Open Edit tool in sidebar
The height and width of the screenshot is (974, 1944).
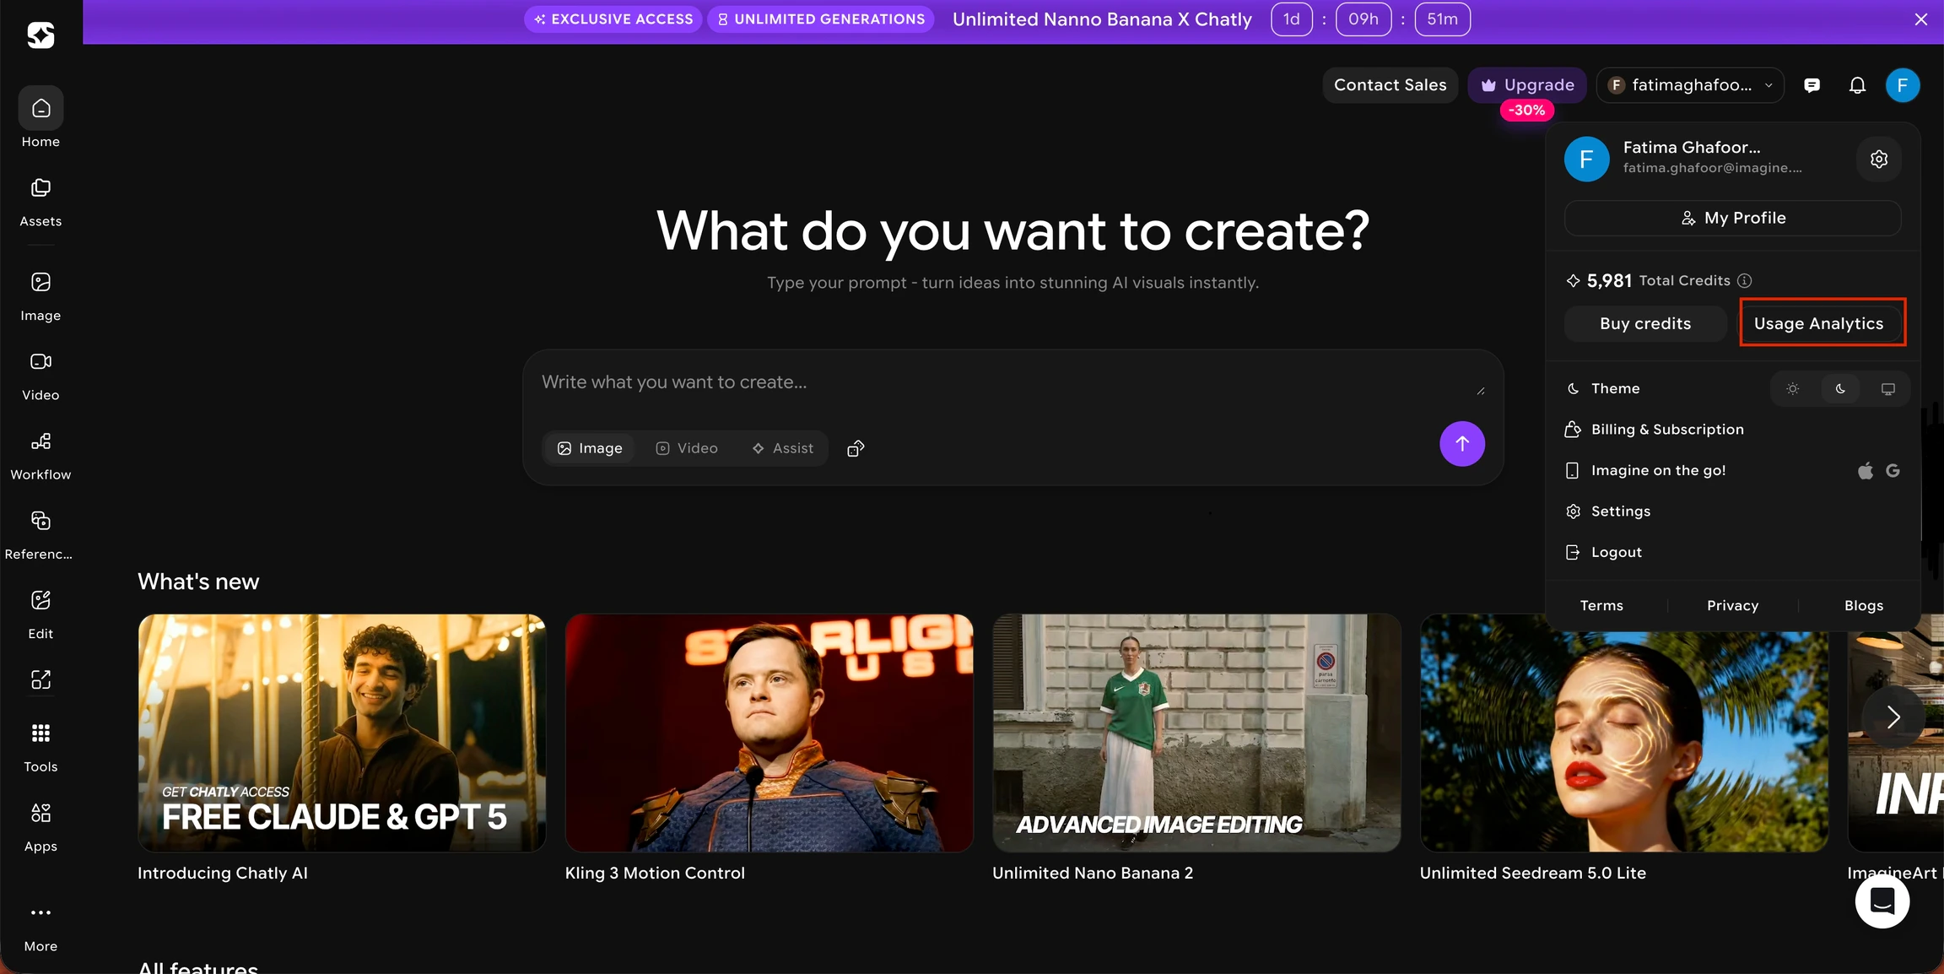[x=40, y=614]
